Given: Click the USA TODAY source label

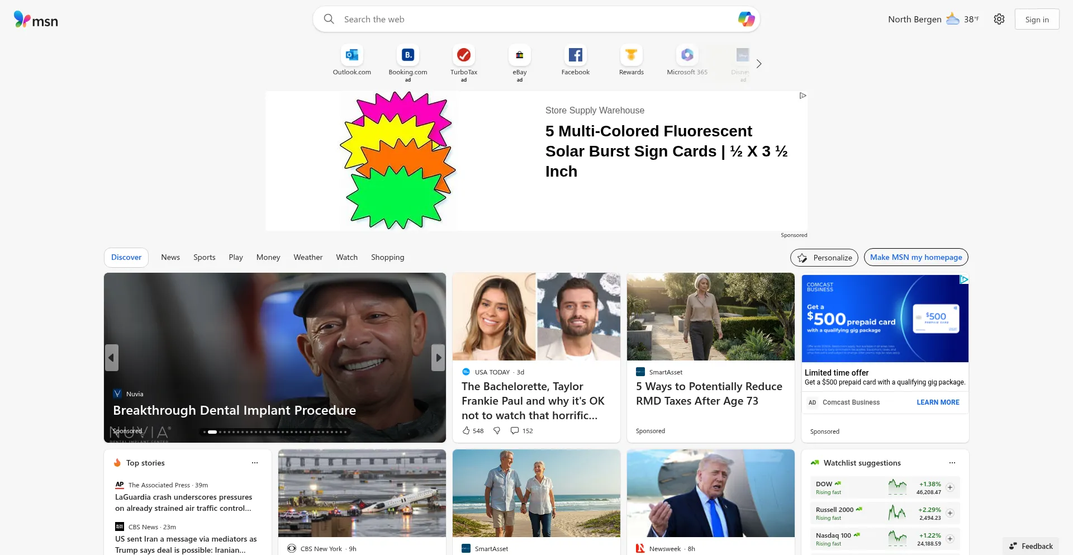Looking at the screenshot, I should (492, 372).
